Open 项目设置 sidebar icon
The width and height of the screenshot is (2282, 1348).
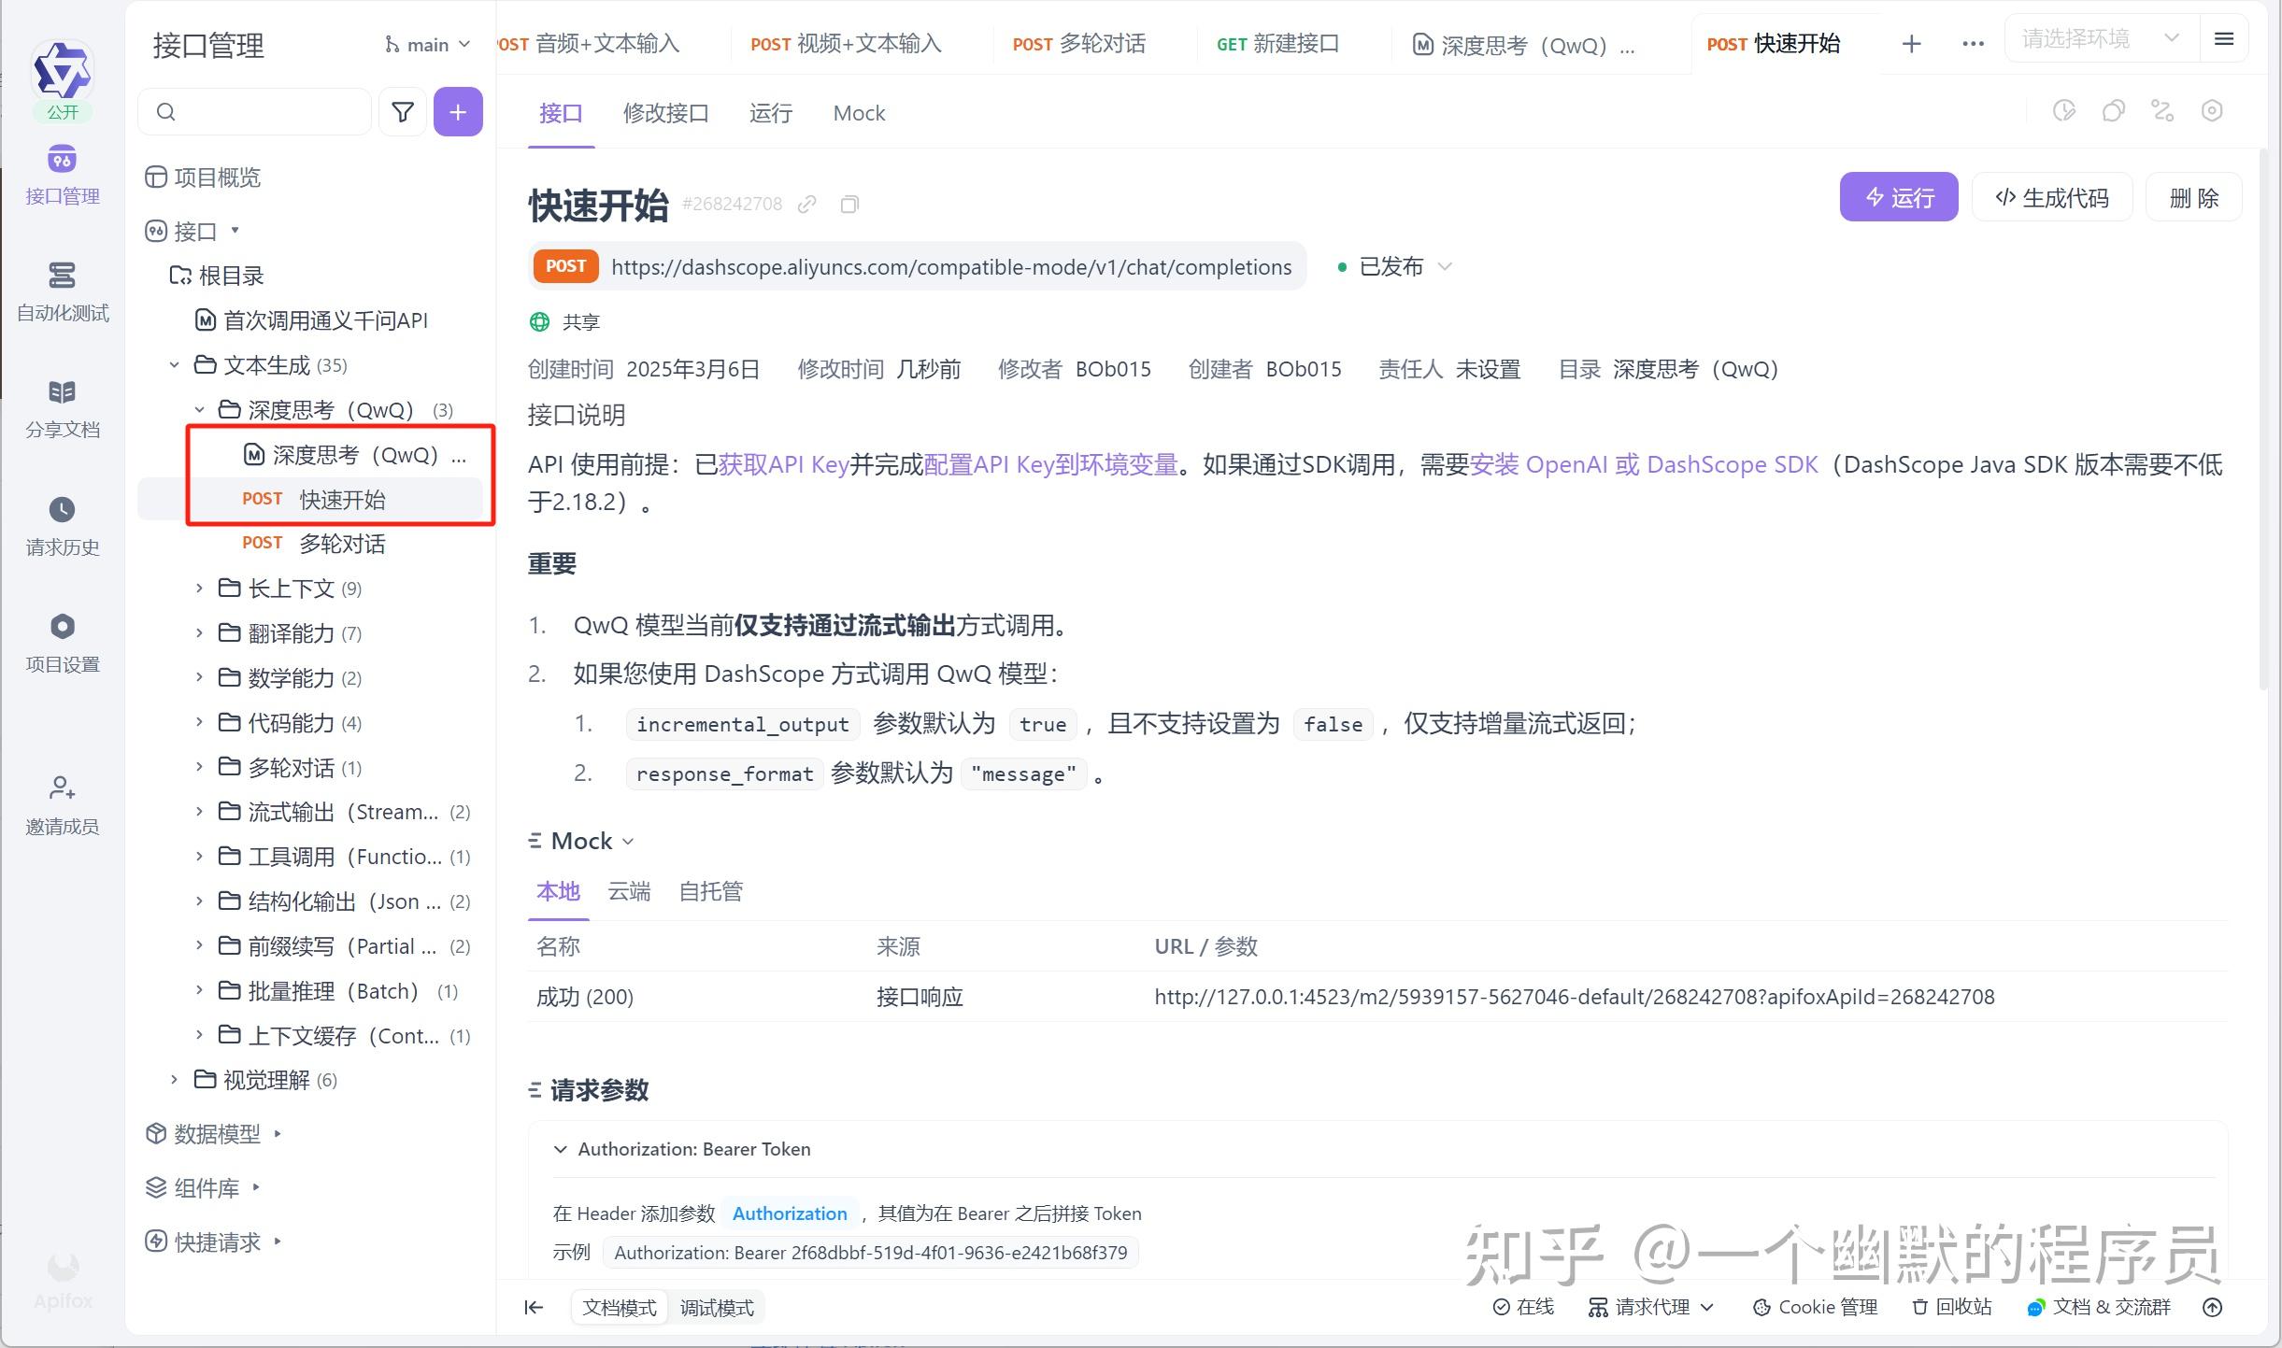pyautogui.click(x=62, y=642)
